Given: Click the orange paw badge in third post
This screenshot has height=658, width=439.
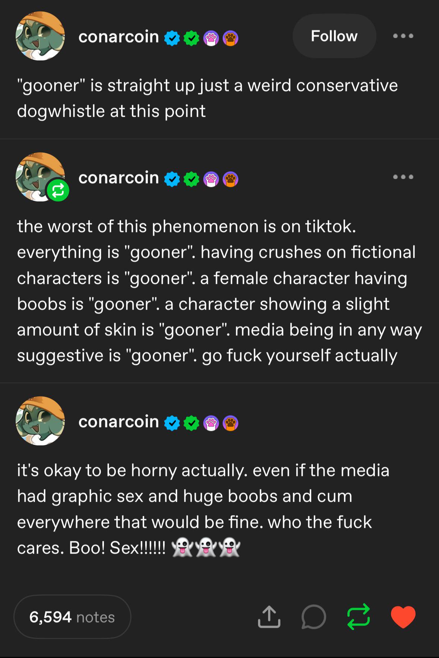Looking at the screenshot, I should tap(230, 423).
